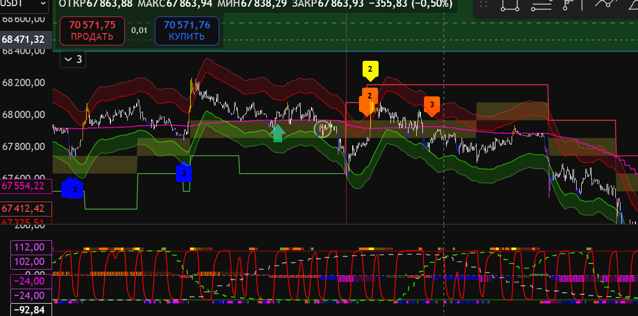This screenshot has height=316, width=638.
Task: Grab the drawing toolbar drag handle
Action: [x=483, y=5]
